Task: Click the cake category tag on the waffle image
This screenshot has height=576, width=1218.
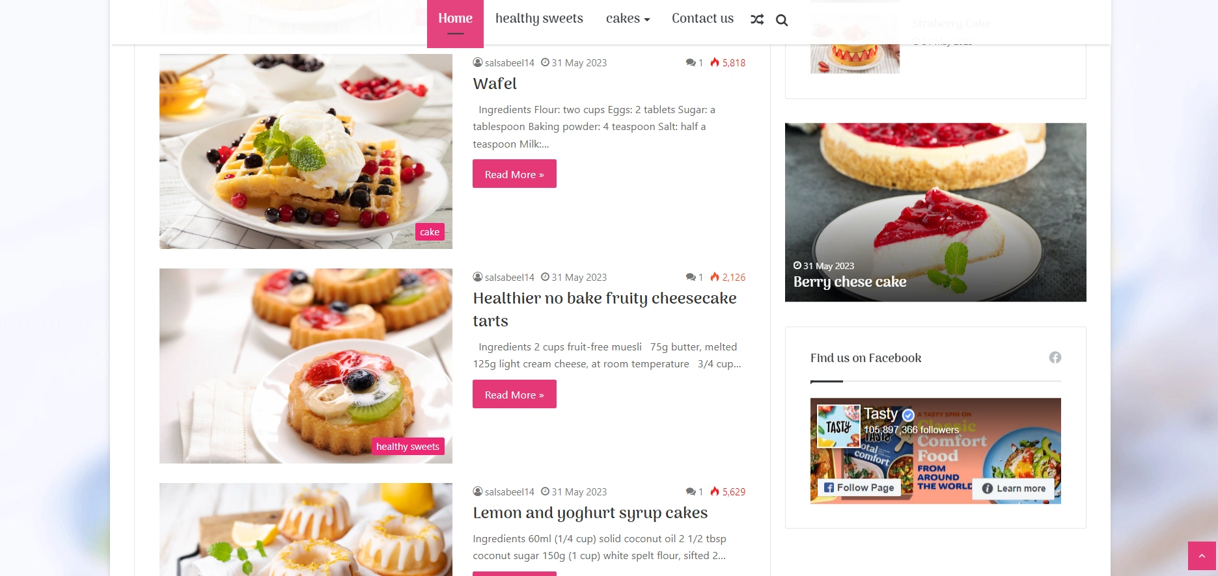Action: (430, 232)
